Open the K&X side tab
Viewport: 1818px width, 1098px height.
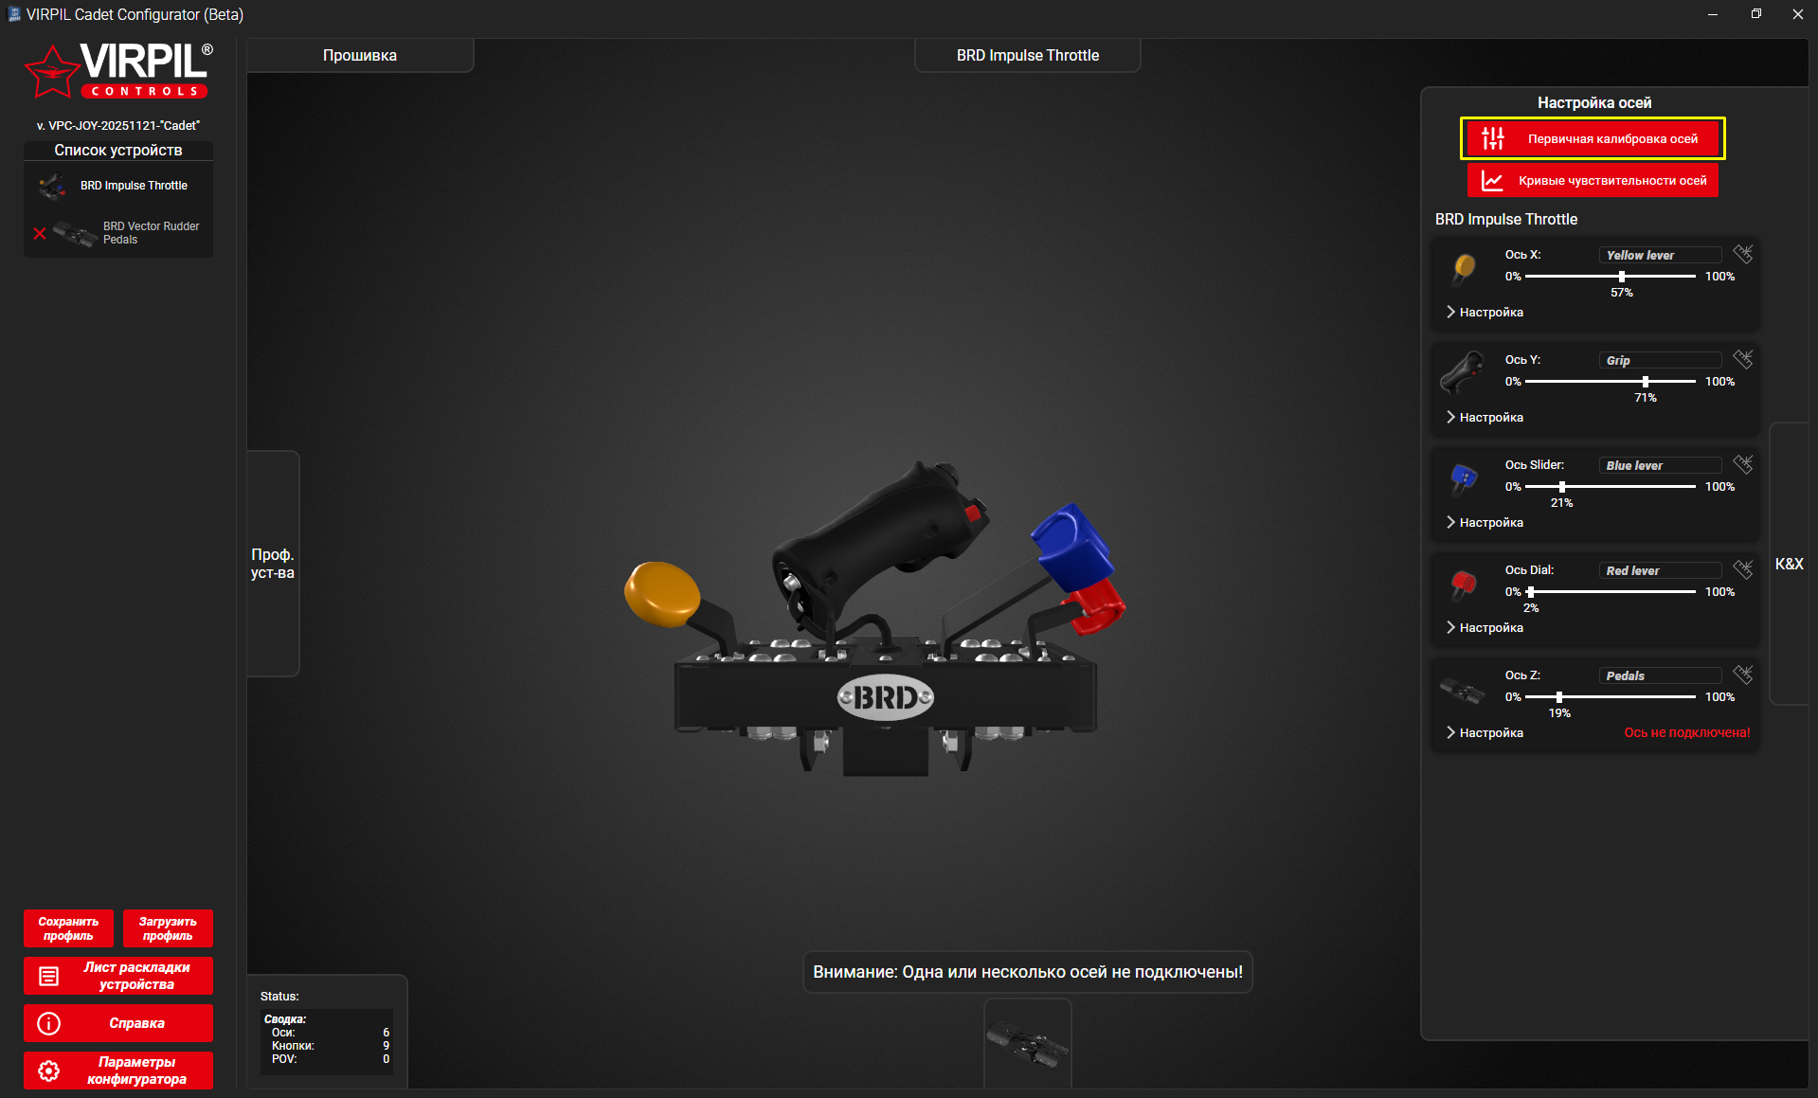1789,564
